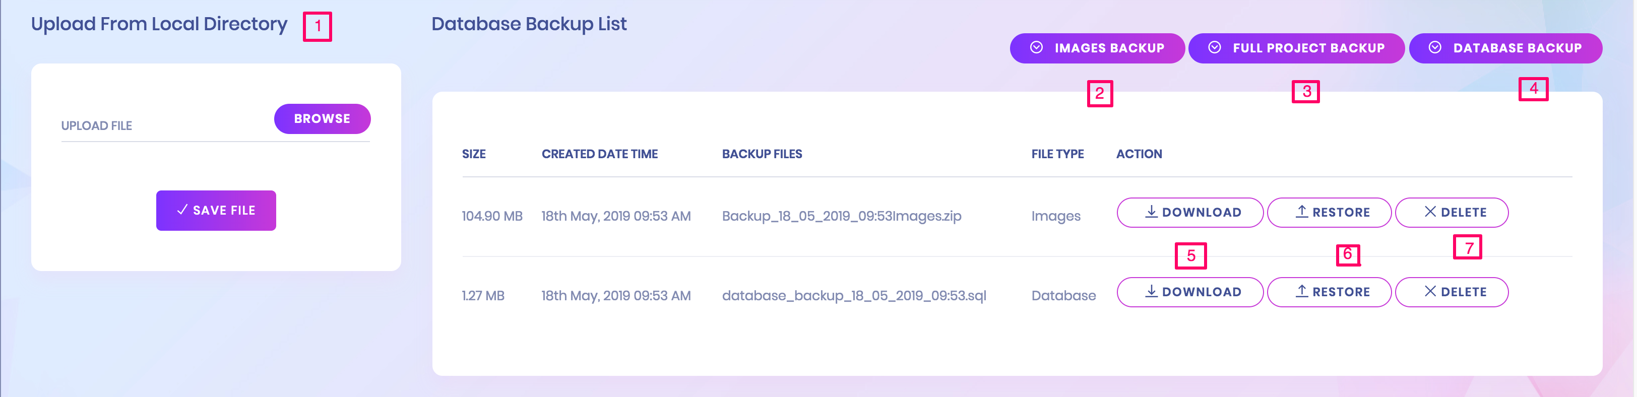The width and height of the screenshot is (1637, 397).
Task: Click the circled chevron icon on Images Backup
Action: pos(1036,48)
